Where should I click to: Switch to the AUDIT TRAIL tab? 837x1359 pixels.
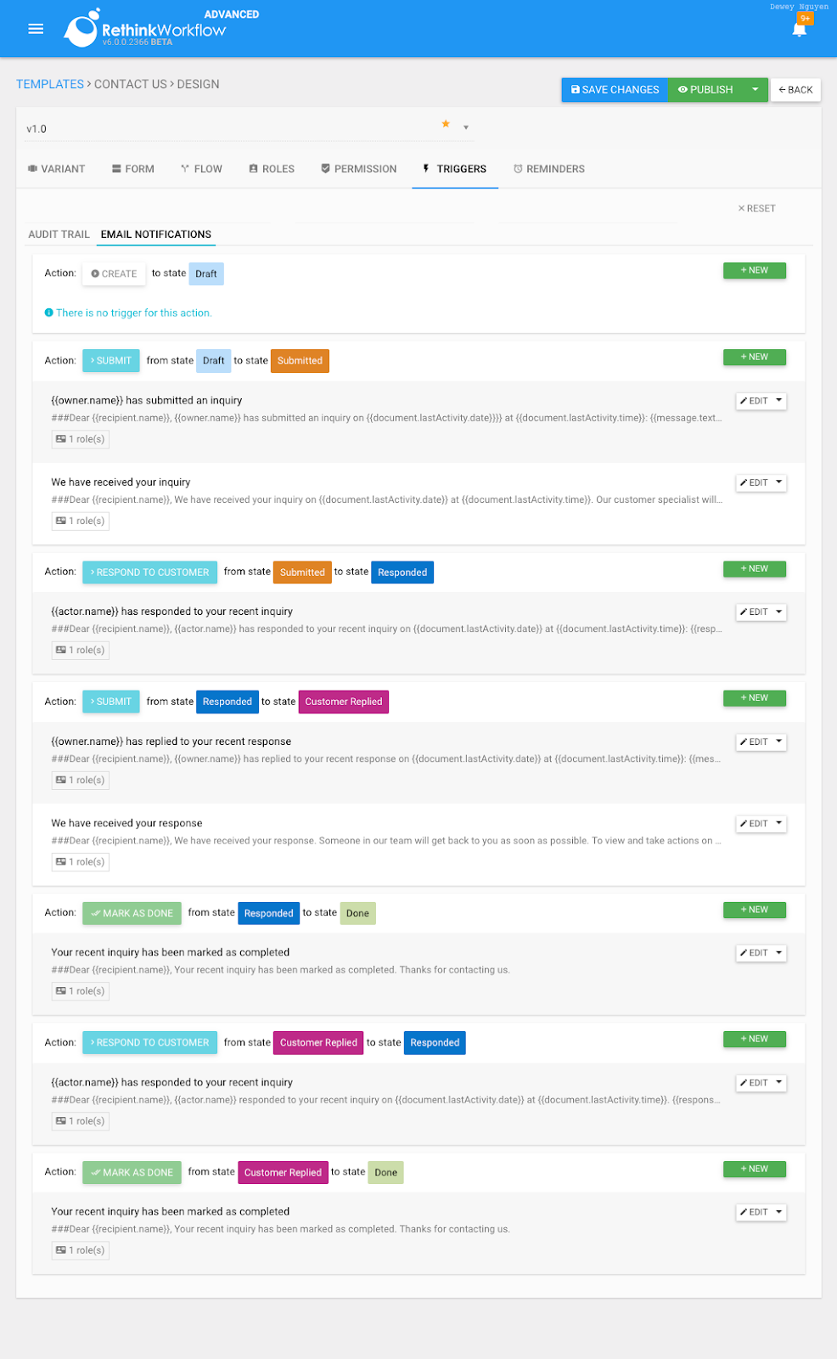point(59,234)
